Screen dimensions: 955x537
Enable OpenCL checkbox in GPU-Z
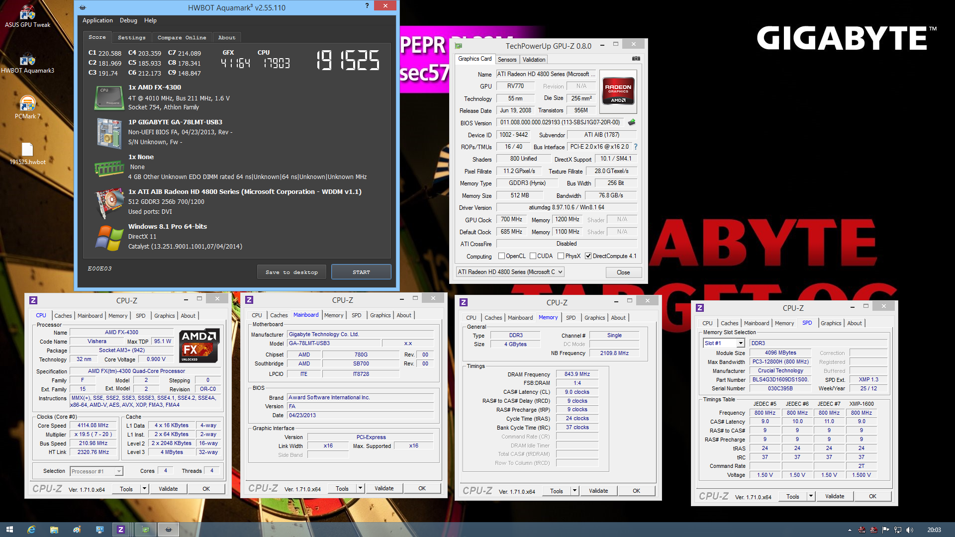pos(501,256)
